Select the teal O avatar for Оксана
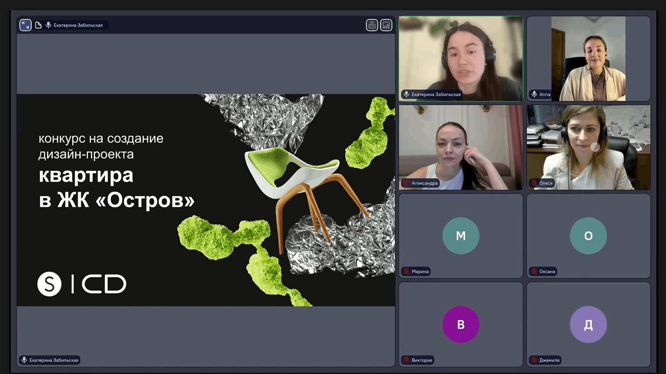The image size is (666, 374). click(588, 236)
